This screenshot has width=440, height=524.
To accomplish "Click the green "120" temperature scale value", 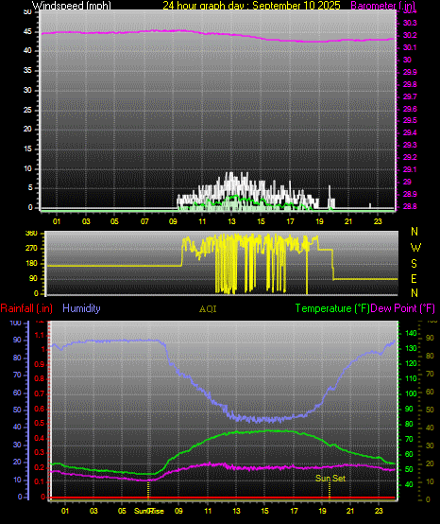I will coord(411,363).
